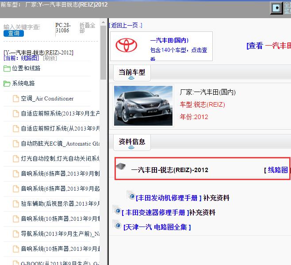
Task: Click the green folder icon beside 位置和线路
Action: tap(7, 69)
